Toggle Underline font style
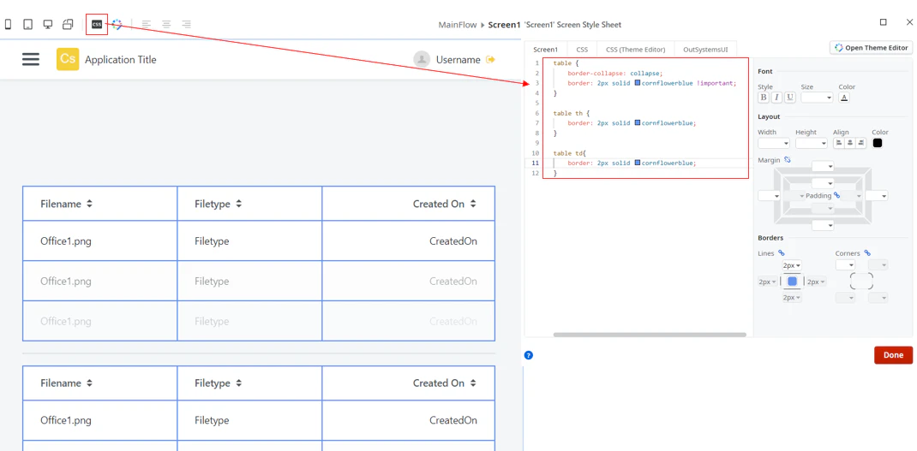Image resolution: width=917 pixels, height=451 pixels. [x=790, y=98]
